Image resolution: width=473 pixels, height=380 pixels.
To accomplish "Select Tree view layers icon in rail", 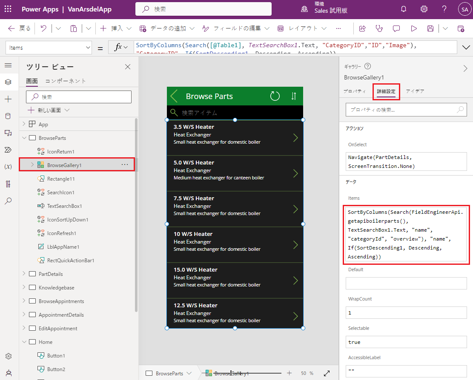I will (8, 82).
